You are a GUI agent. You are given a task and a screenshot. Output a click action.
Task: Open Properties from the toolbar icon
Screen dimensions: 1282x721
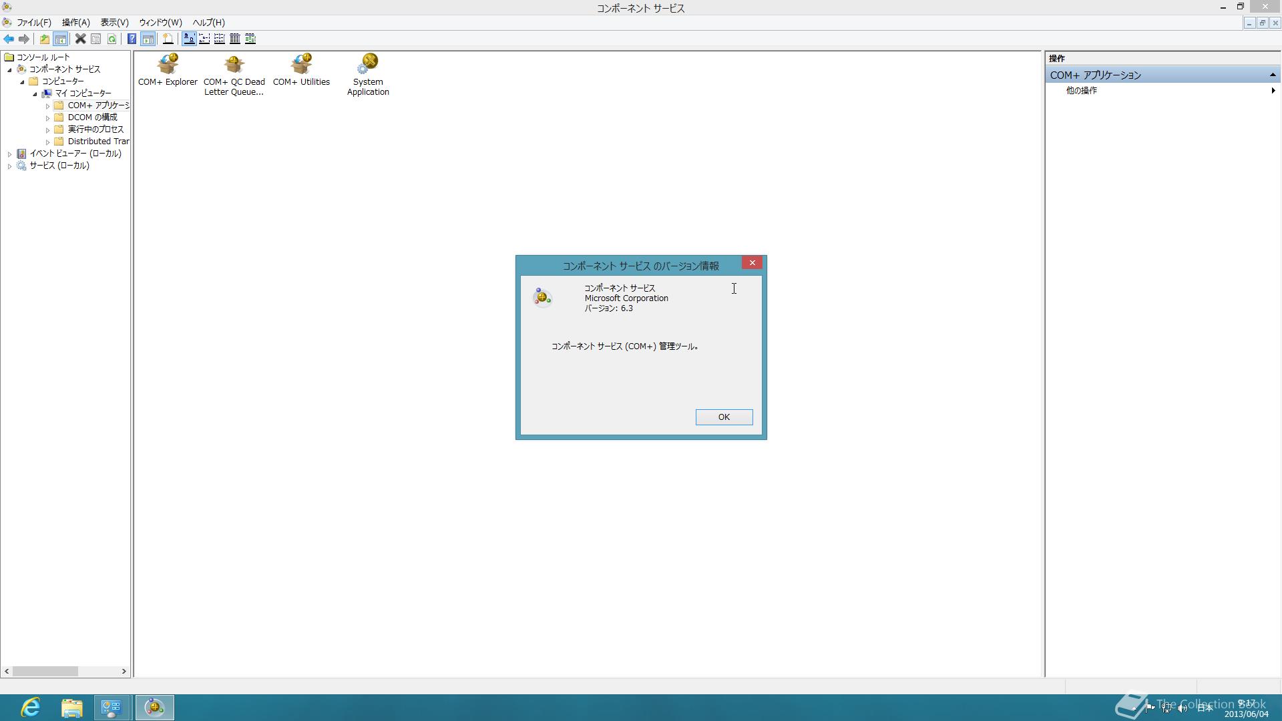[x=96, y=39]
